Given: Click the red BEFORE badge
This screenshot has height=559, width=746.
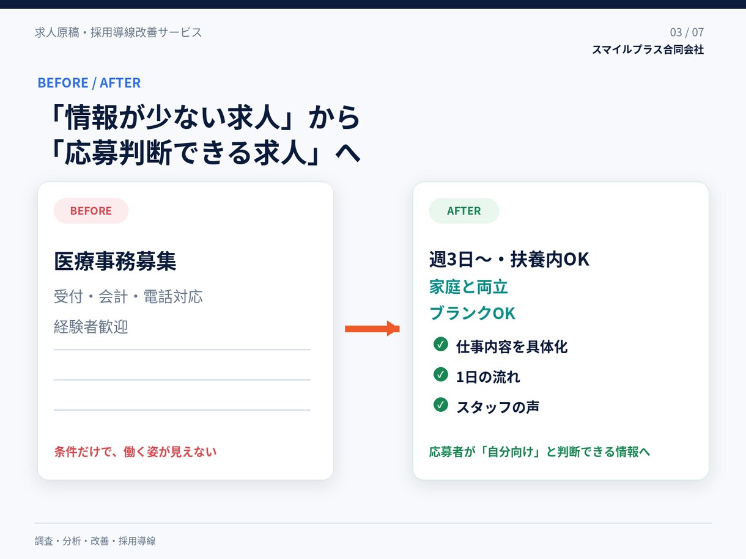Looking at the screenshot, I should tap(91, 211).
